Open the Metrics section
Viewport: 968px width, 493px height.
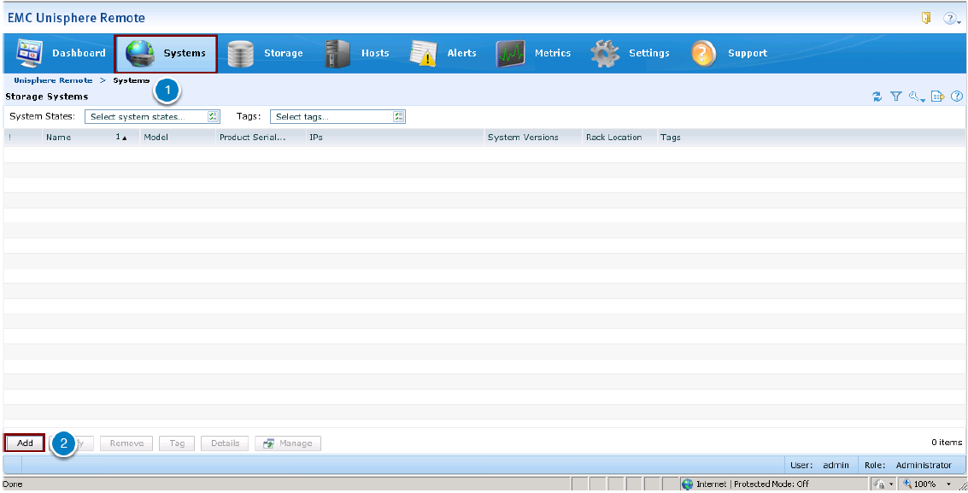pos(533,54)
